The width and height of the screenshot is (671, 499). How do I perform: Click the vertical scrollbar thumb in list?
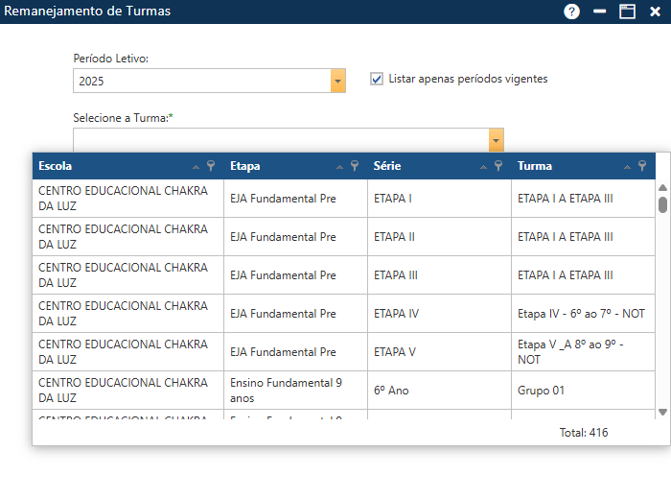pyautogui.click(x=662, y=204)
